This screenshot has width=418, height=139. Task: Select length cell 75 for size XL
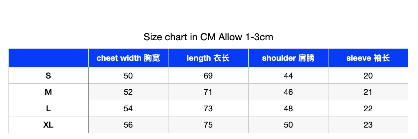208,125
